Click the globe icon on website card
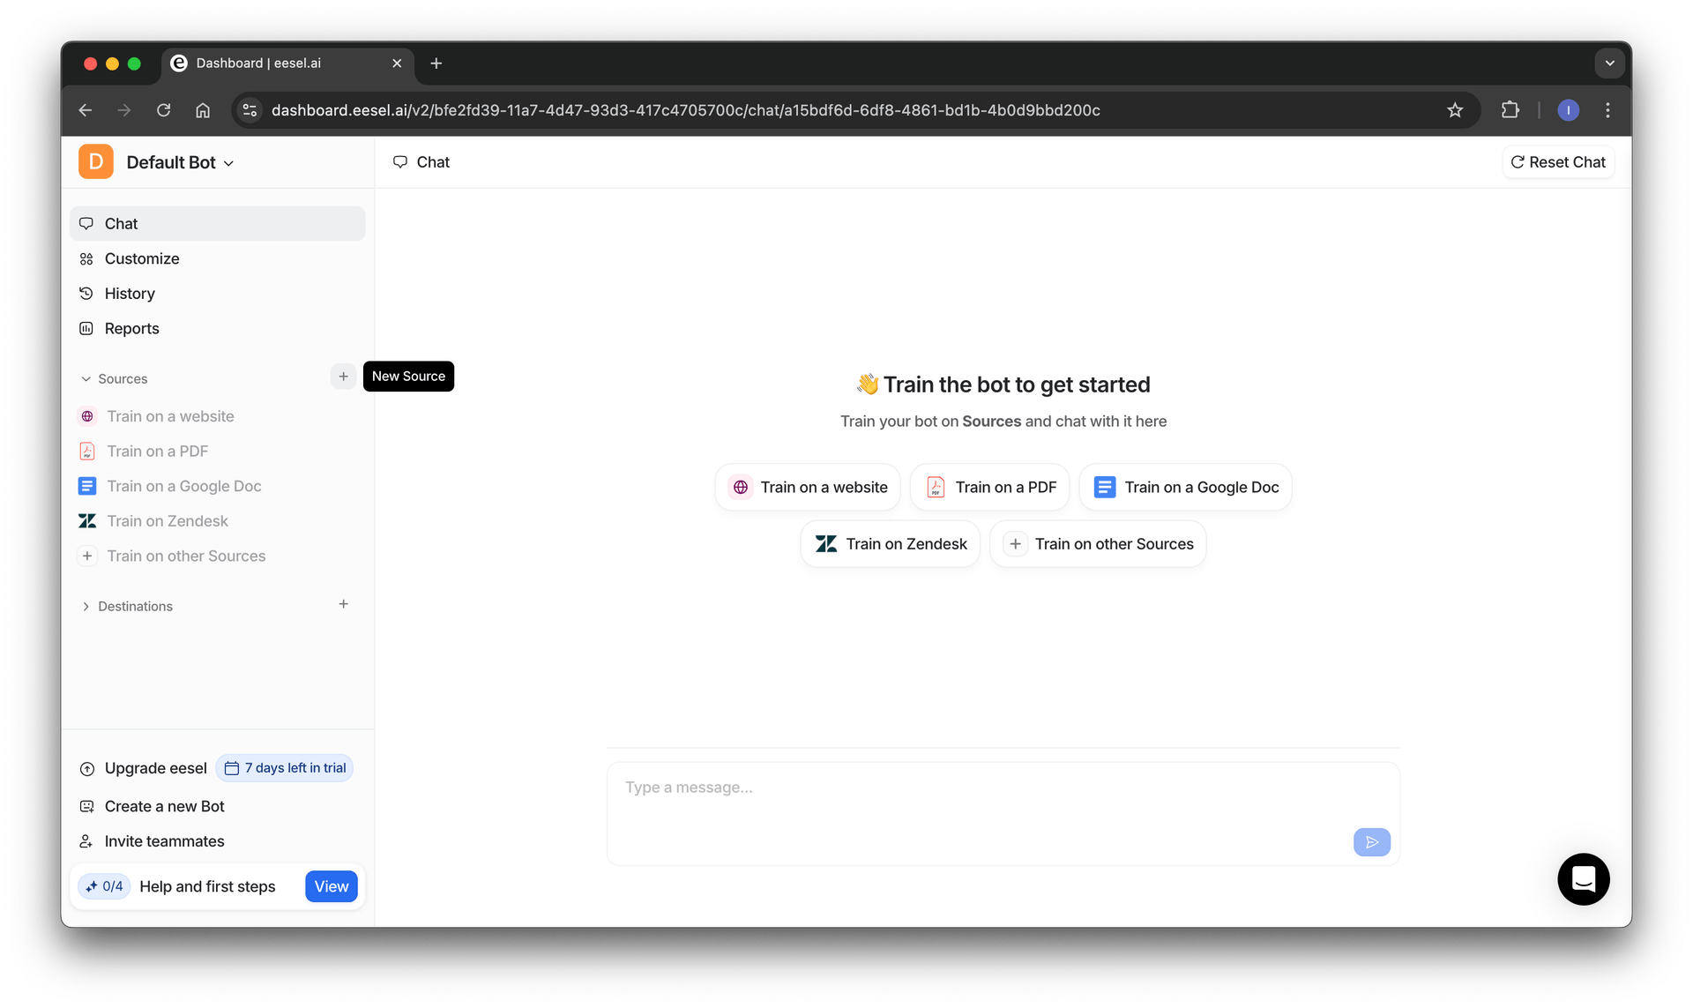The image size is (1693, 1008). [741, 488]
